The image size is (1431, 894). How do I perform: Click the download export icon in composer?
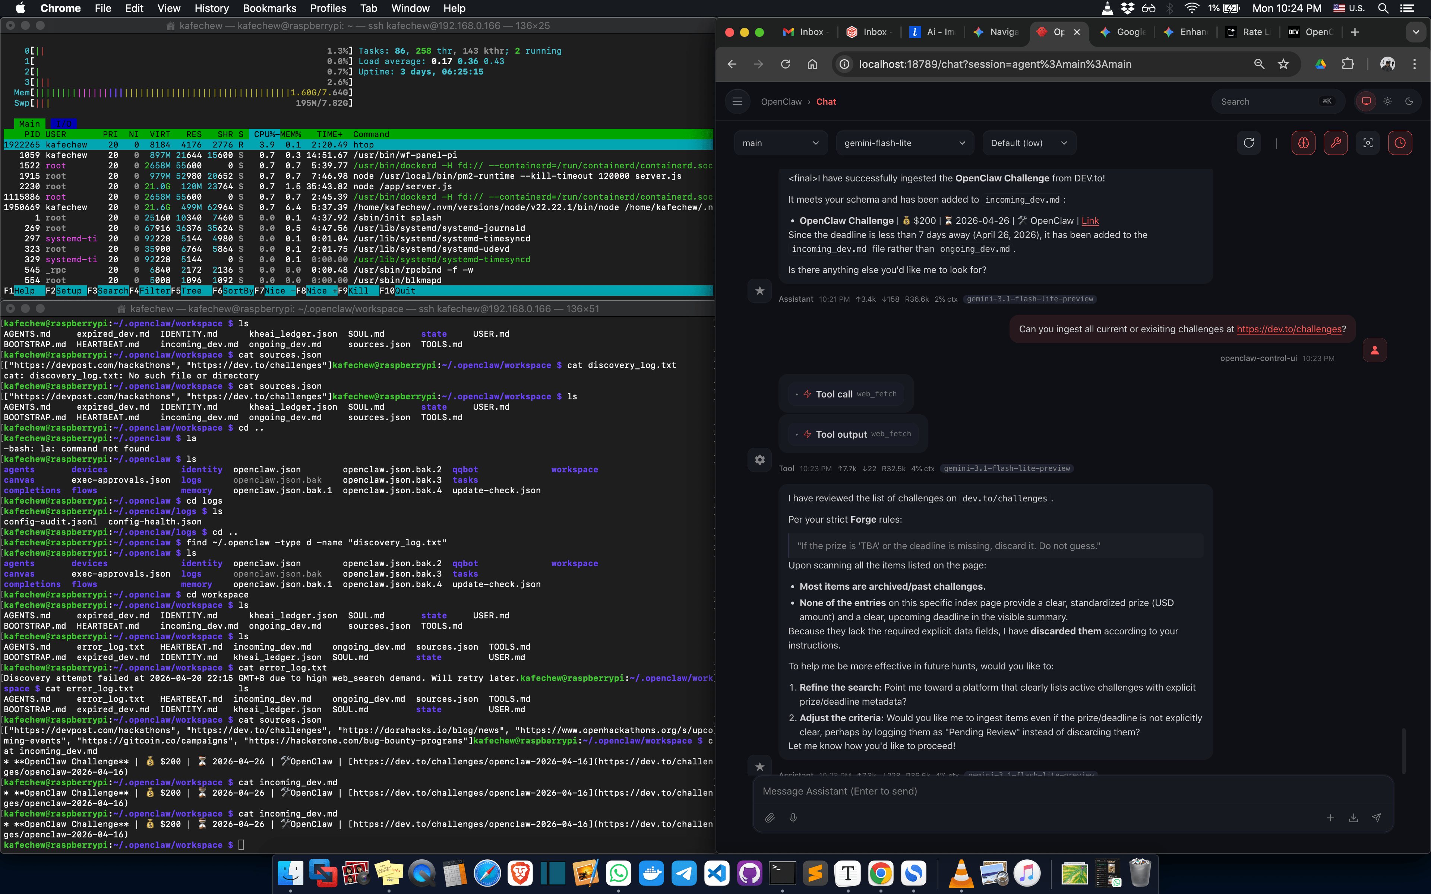pos(1353,818)
